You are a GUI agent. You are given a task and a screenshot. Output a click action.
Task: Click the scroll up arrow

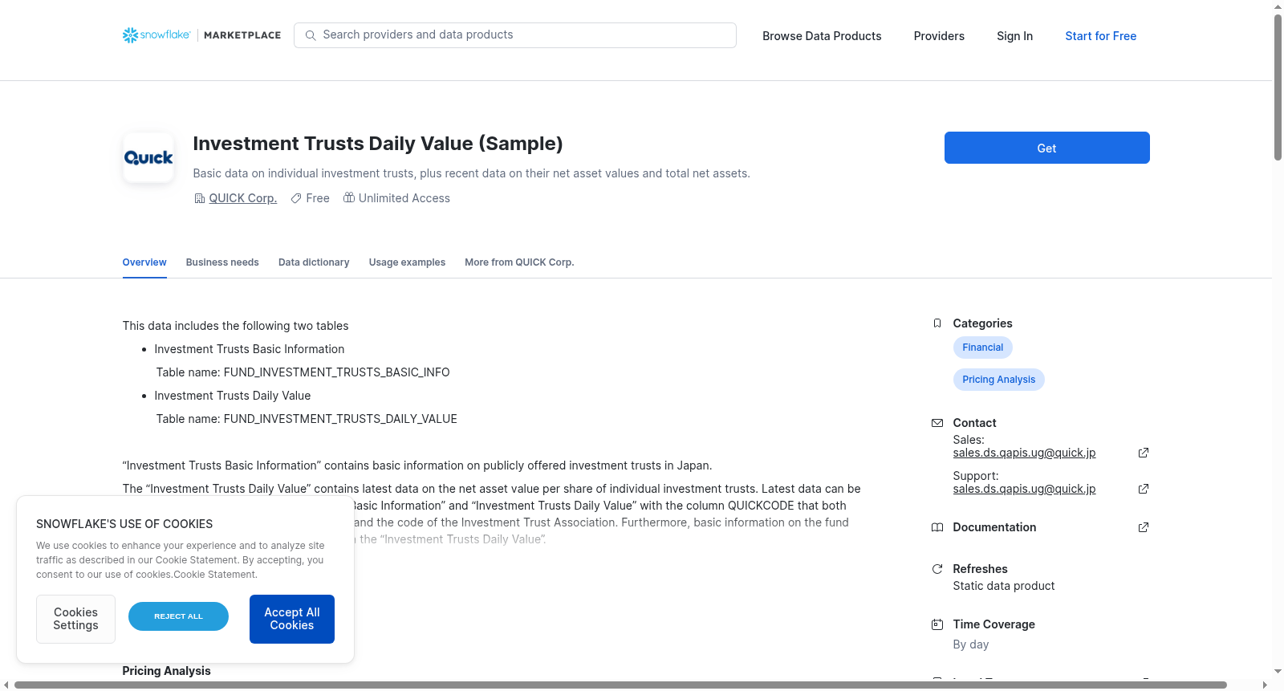point(1278,6)
